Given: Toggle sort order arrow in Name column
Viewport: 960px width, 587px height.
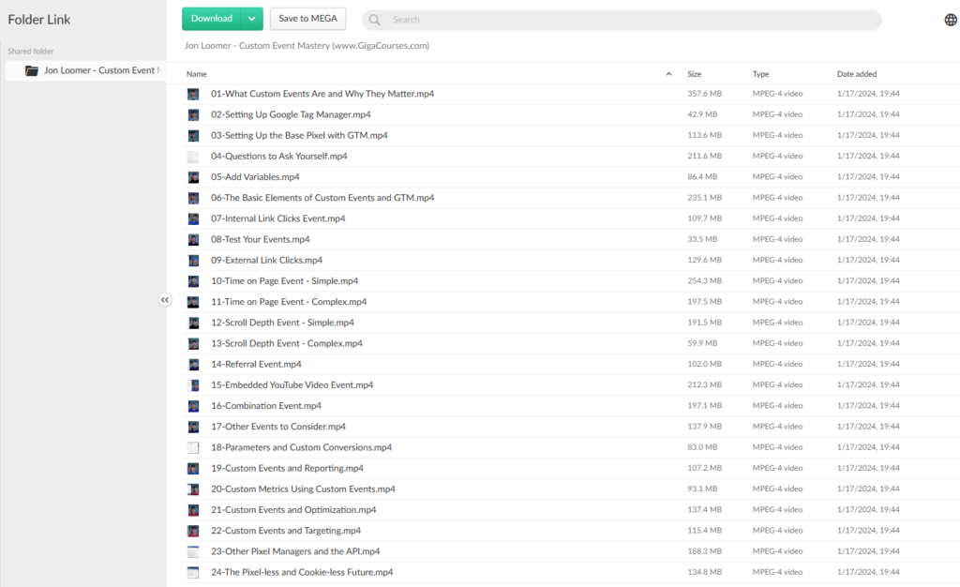Looking at the screenshot, I should tap(668, 74).
